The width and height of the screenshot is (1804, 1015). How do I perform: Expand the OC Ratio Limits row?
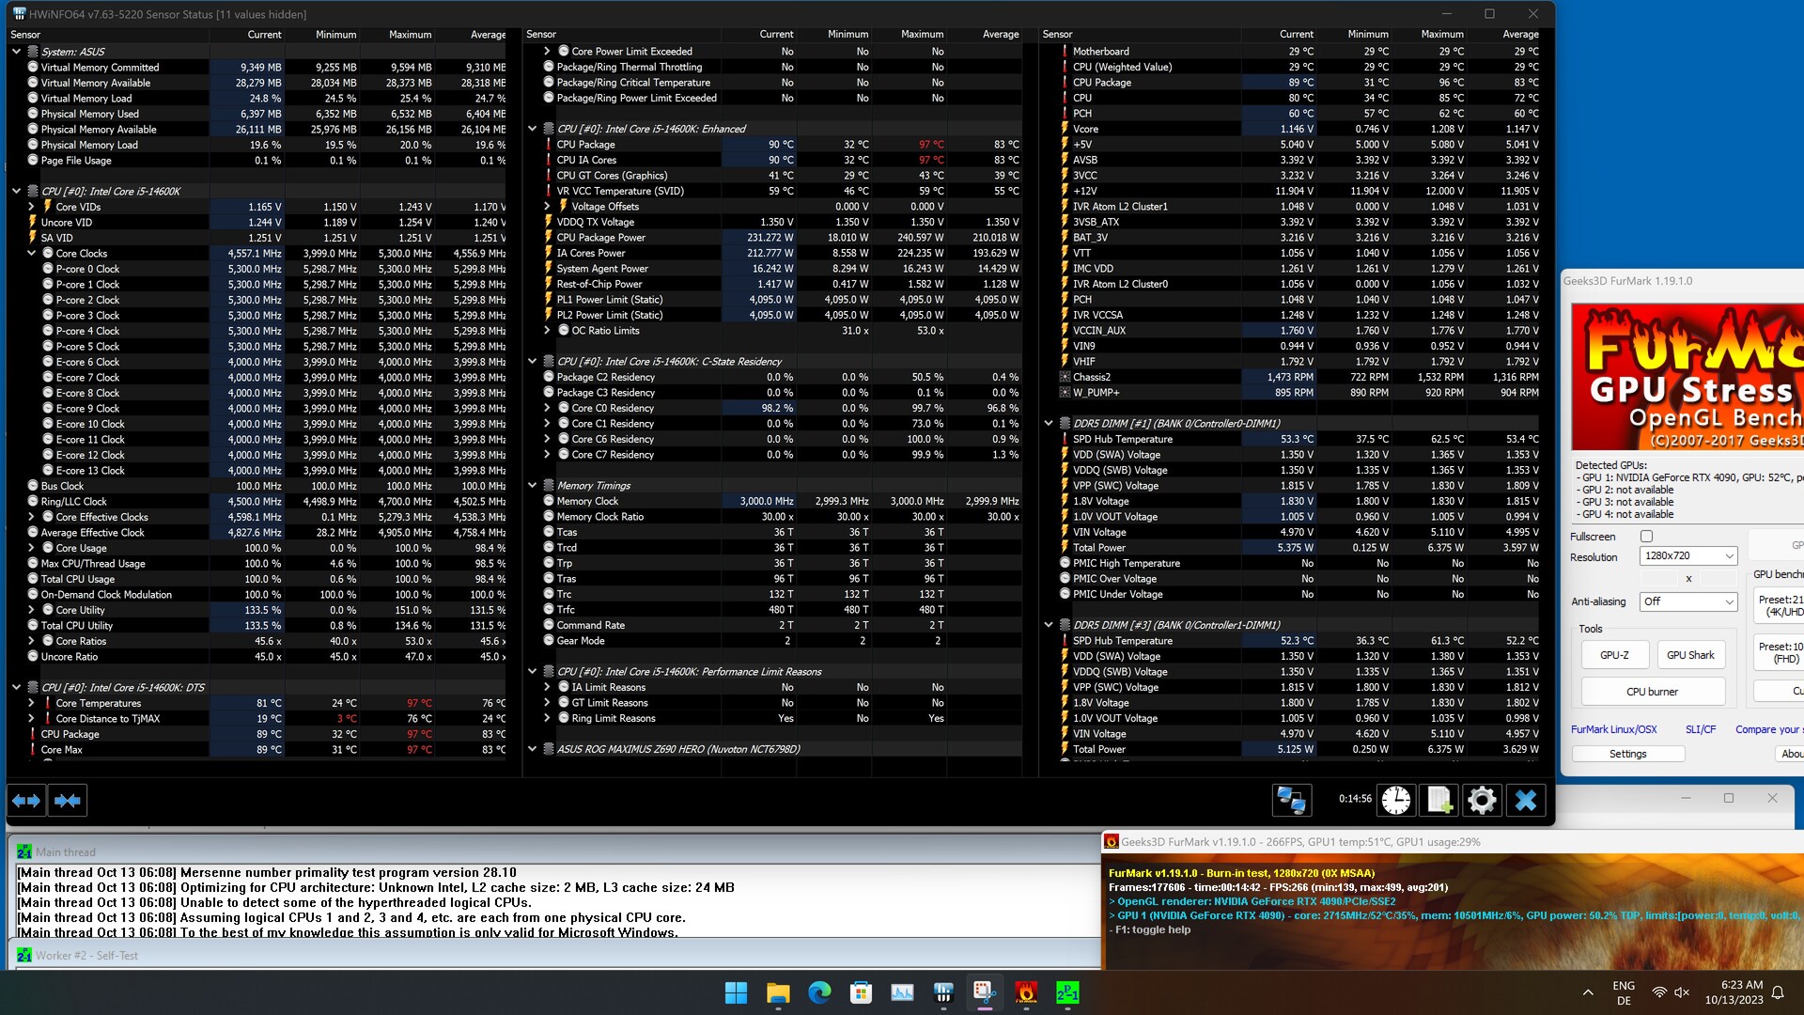point(547,331)
